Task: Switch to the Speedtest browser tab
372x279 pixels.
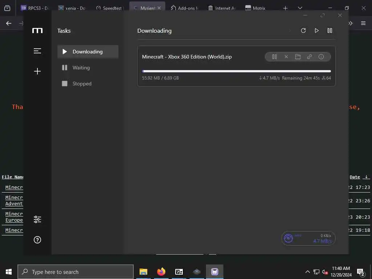Action: (109, 8)
